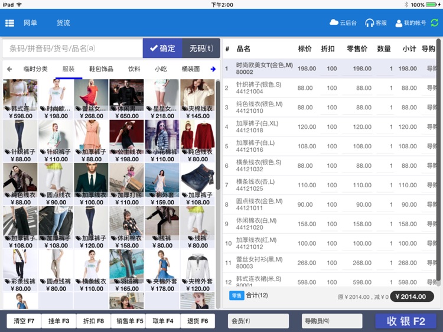Screen dimensions: 443x332
Task: Add 休闲男装 ¥650.00 product
Action: (x=126, y=99)
